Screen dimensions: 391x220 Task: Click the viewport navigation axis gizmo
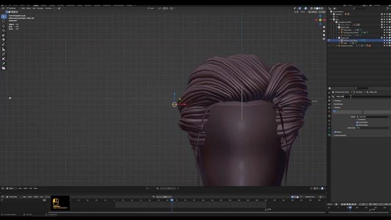(320, 20)
